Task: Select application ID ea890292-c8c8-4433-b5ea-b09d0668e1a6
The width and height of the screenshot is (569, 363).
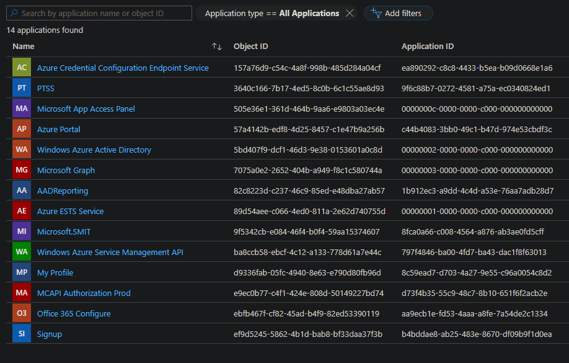Action: tap(477, 68)
